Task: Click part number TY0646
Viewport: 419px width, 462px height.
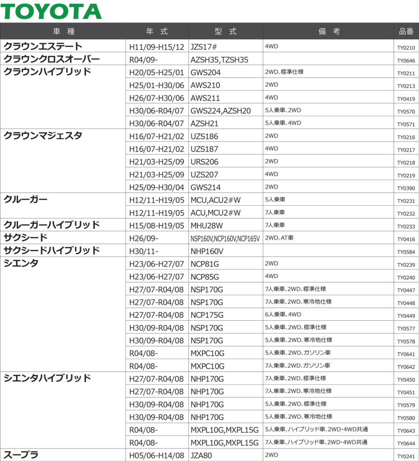Action: click(x=406, y=60)
